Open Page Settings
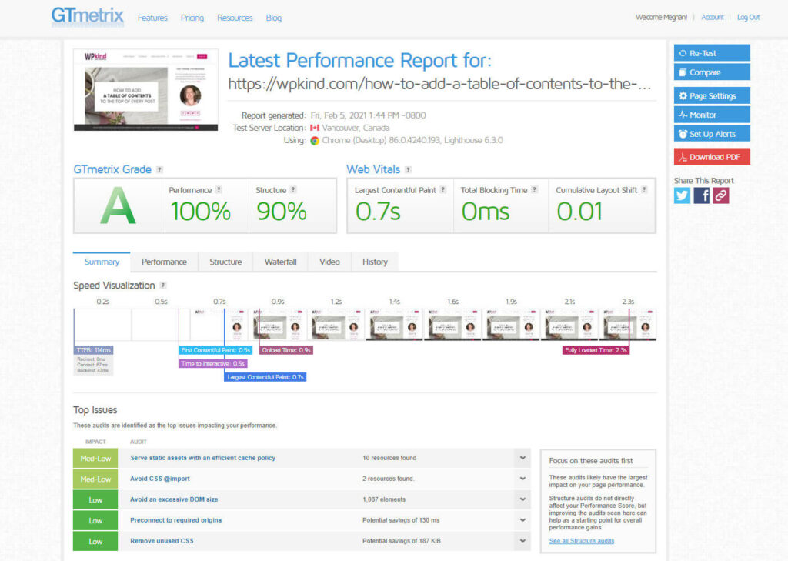Image resolution: width=788 pixels, height=561 pixels. [712, 95]
